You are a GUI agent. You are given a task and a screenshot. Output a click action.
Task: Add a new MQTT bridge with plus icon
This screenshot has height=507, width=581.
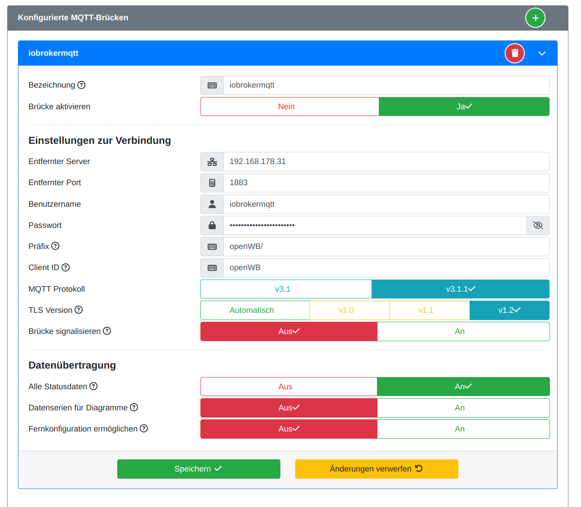click(535, 18)
